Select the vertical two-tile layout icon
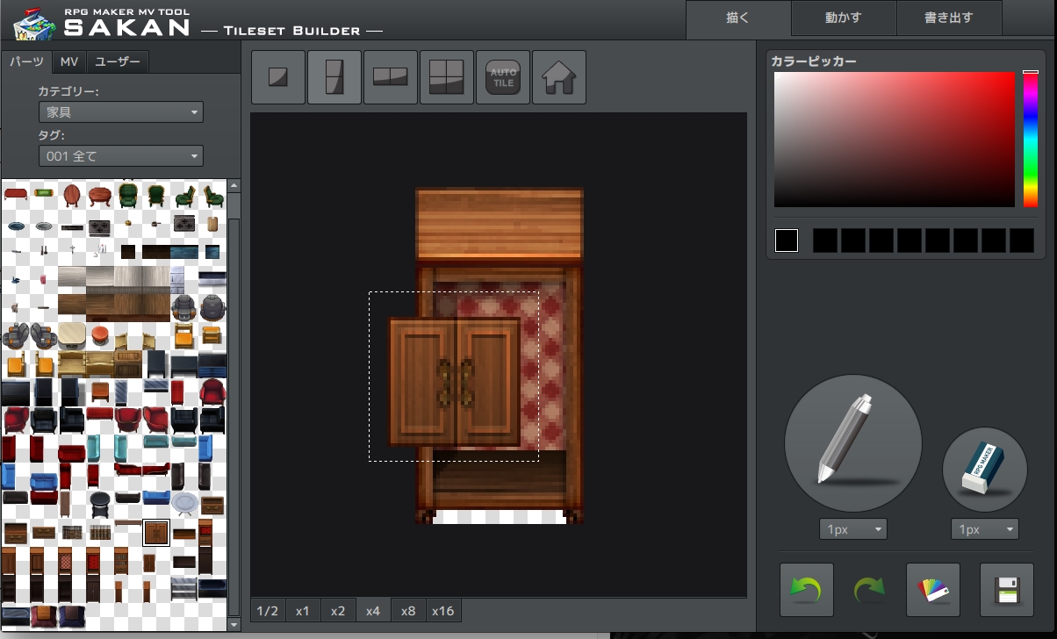This screenshot has height=639, width=1057. pos(334,77)
